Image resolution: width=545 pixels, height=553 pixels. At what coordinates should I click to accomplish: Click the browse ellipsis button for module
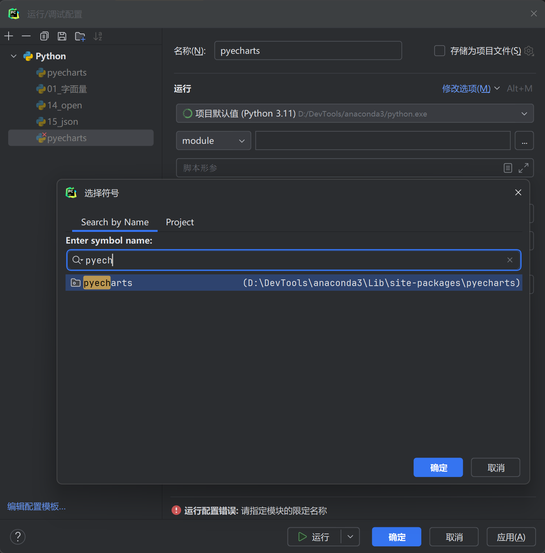524,141
